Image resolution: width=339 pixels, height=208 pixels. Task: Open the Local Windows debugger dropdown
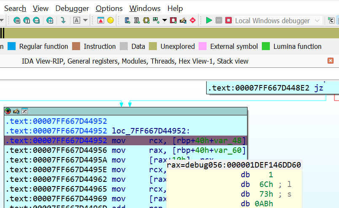coord(318,21)
